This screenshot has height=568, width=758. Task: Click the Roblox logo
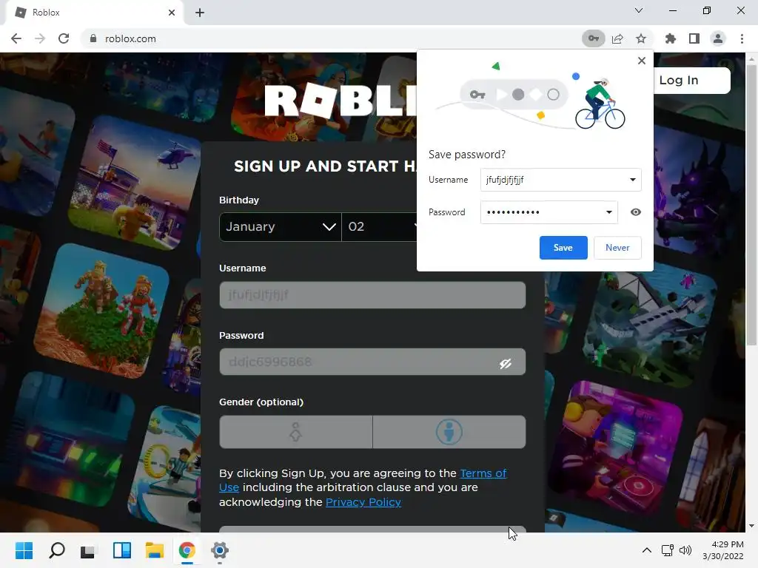click(x=341, y=101)
